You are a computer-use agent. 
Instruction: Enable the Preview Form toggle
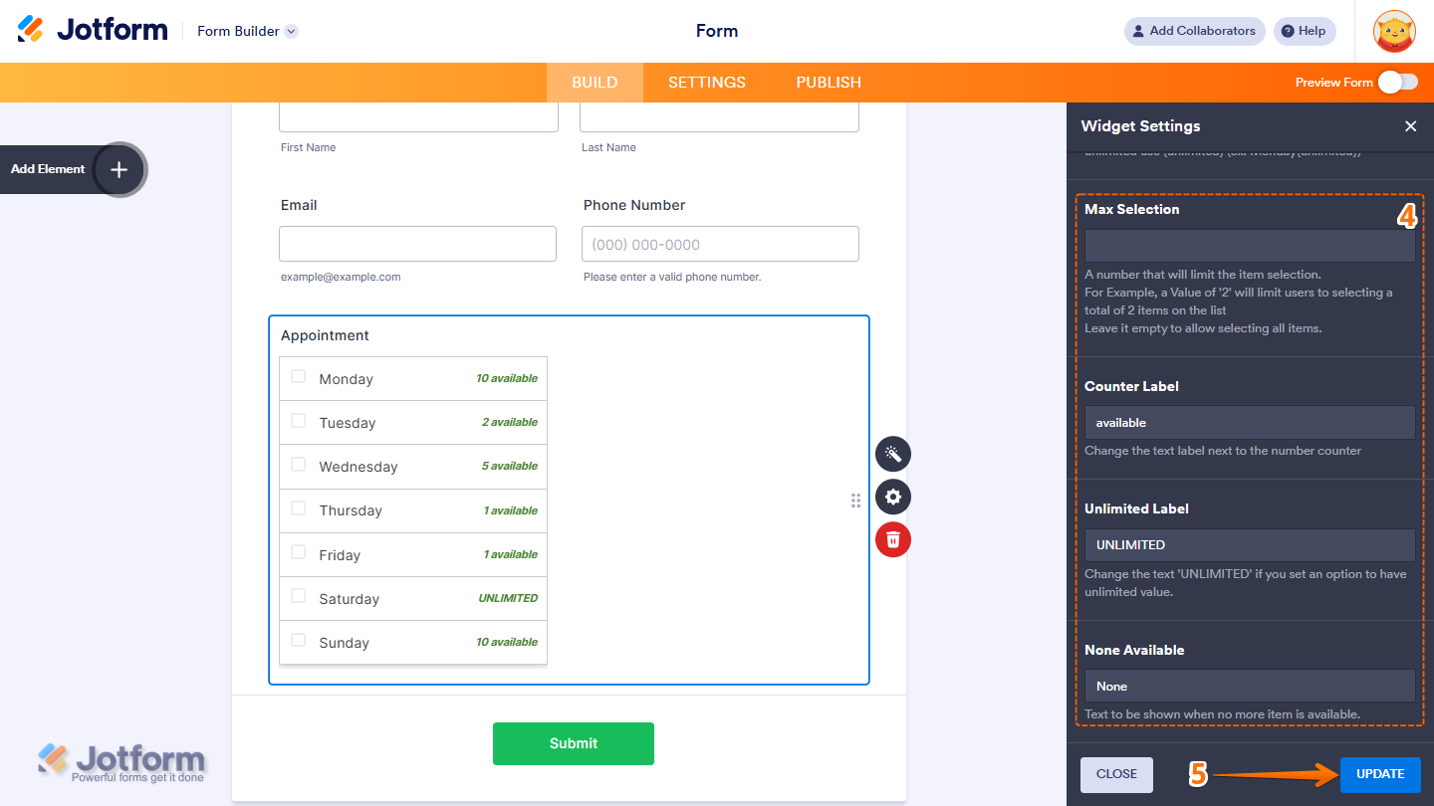pos(1397,83)
